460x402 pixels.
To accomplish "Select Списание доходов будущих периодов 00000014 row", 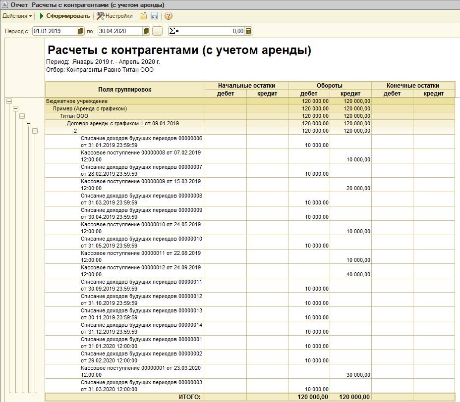I will [250, 328].
